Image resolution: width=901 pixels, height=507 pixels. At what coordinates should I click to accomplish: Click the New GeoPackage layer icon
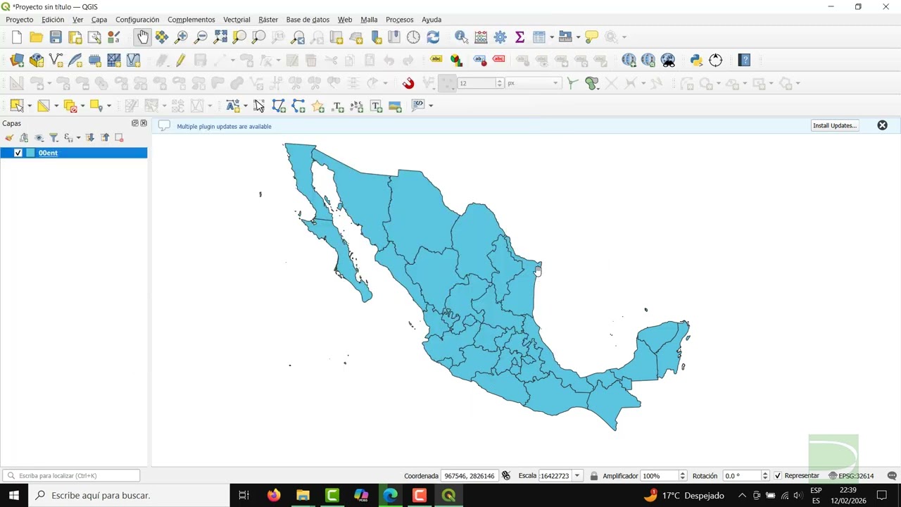[37, 61]
